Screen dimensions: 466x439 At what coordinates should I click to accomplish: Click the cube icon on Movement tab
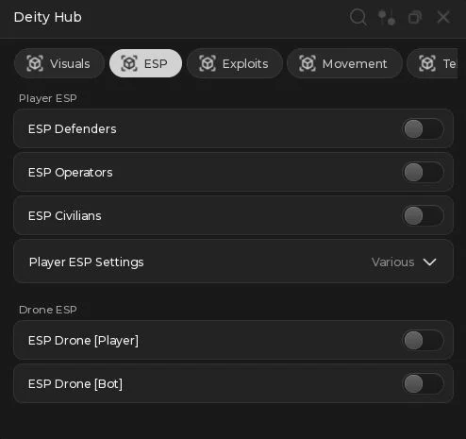(x=308, y=63)
